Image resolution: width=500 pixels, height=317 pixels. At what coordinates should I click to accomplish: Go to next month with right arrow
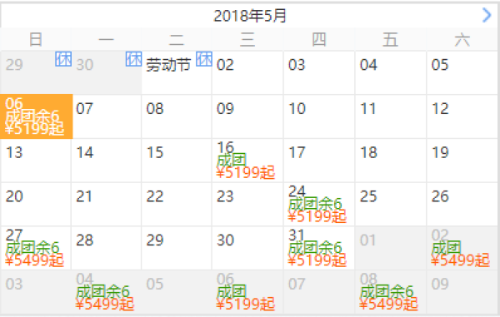point(487,15)
